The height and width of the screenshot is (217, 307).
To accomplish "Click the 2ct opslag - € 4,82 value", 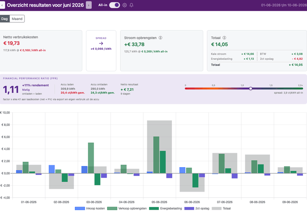I will [297, 59].
